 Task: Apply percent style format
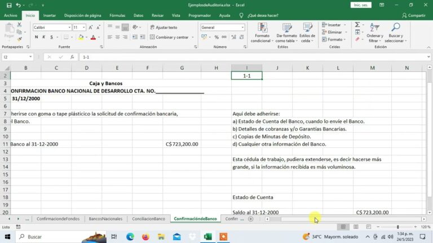point(216,37)
